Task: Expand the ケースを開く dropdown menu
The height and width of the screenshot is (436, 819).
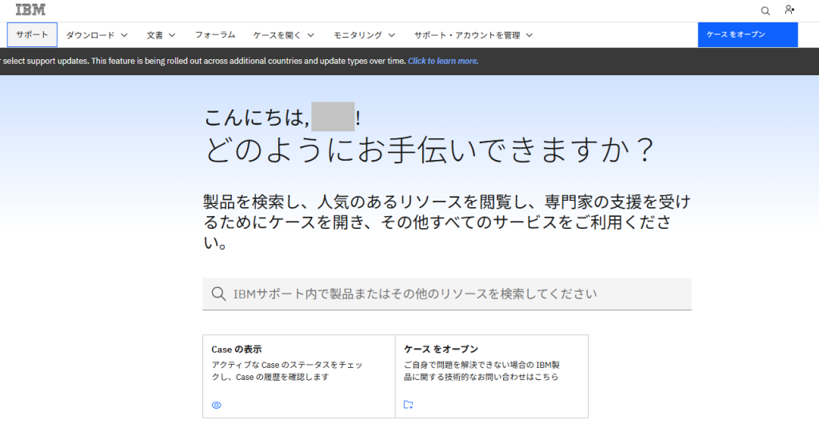Action: point(284,35)
